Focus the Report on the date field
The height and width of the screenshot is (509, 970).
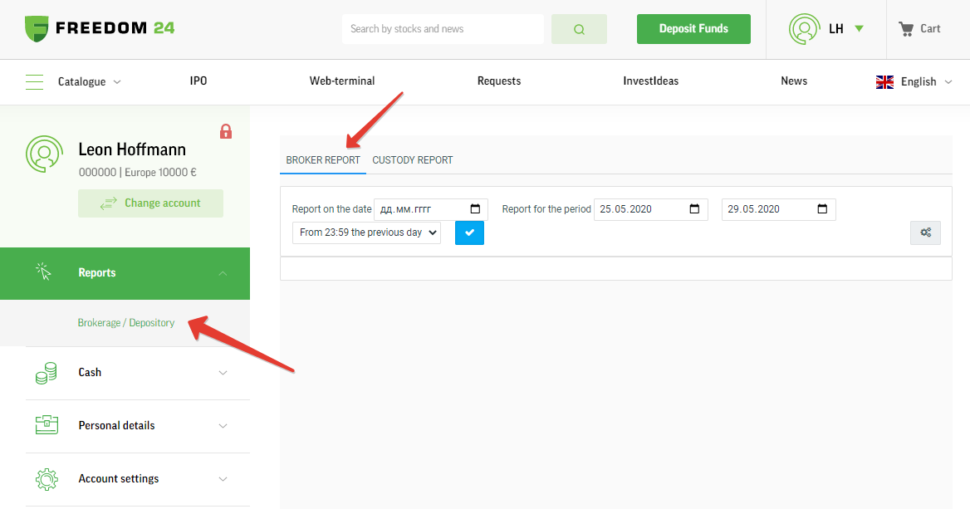tap(430, 209)
